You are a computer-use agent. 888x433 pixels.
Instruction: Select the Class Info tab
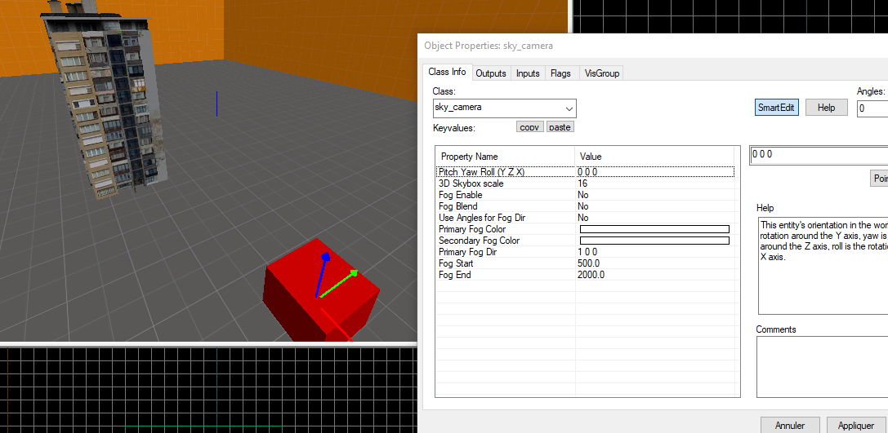(447, 73)
